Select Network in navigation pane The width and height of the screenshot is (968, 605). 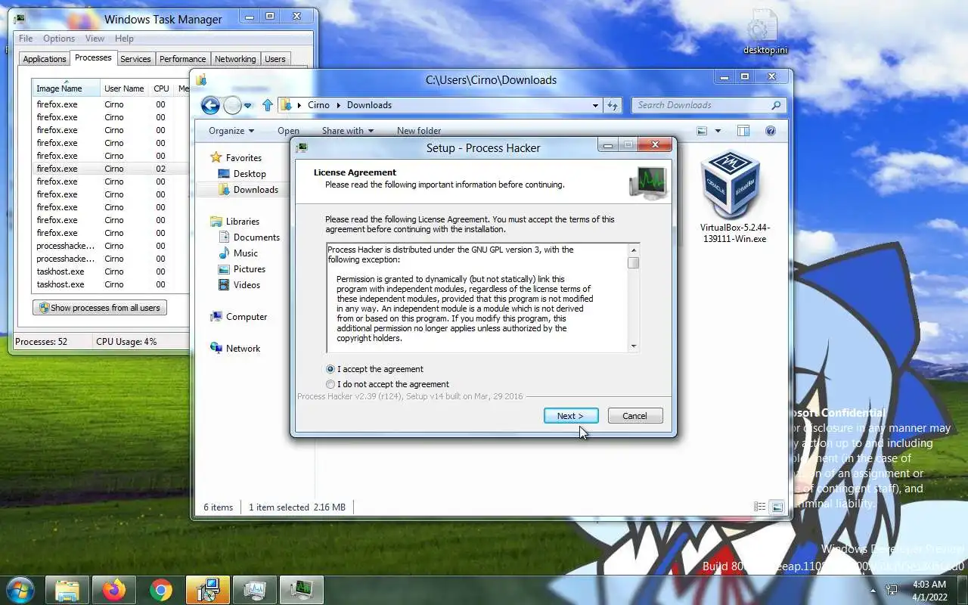(x=235, y=348)
